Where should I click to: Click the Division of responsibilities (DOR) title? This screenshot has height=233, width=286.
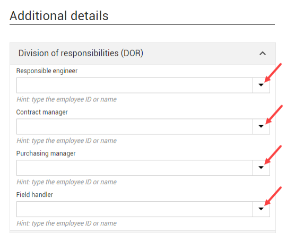[81, 53]
